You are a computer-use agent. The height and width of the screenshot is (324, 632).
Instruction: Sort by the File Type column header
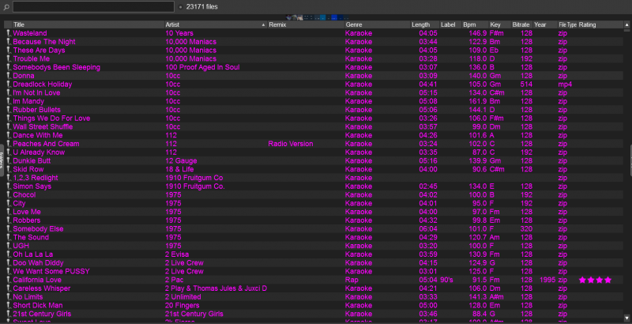pyautogui.click(x=567, y=24)
